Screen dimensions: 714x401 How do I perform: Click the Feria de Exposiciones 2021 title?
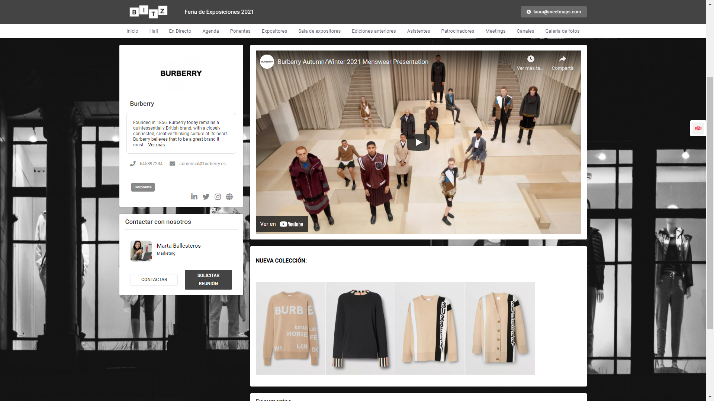(219, 12)
